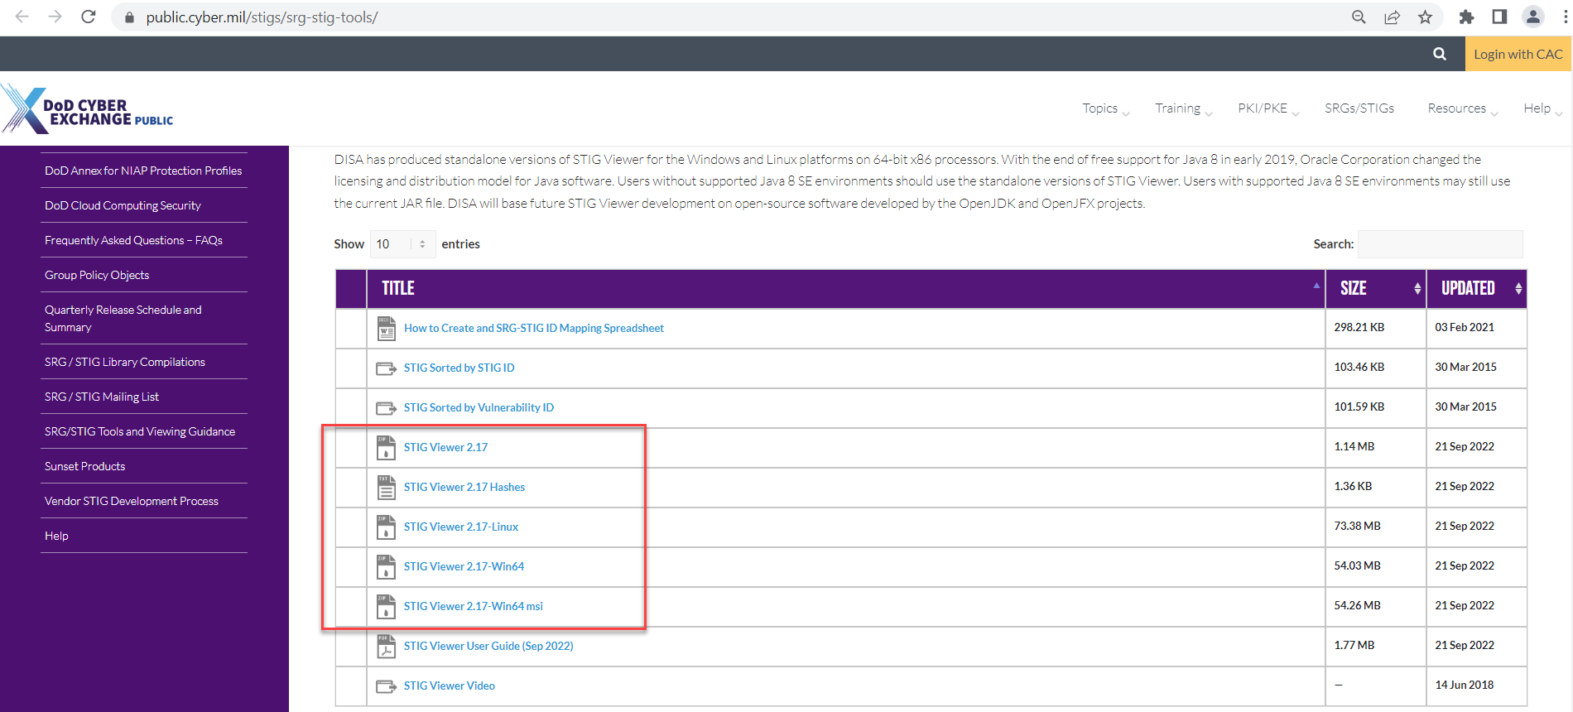Open Quarterly Release Schedule and Summary
This screenshot has height=712, width=1573.
tap(123, 318)
